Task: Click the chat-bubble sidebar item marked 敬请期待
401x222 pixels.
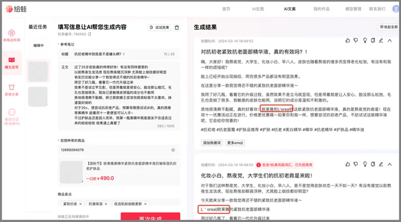Action: tap(11, 117)
